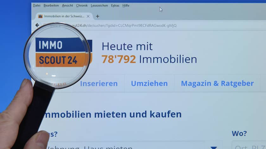Expand the Wohnung, Haus mieten dropdown

tap(213, 148)
